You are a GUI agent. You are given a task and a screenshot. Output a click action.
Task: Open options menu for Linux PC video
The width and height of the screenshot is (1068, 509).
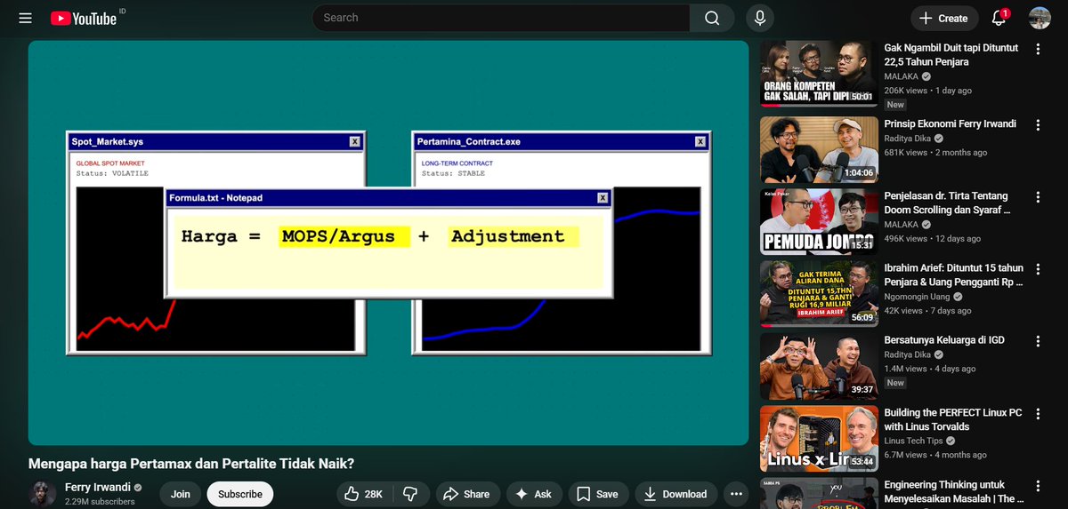point(1038,414)
